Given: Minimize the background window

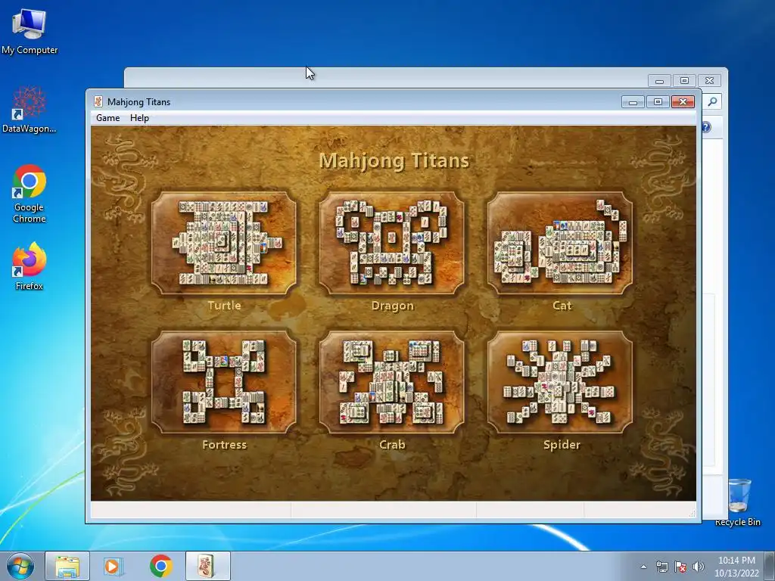Looking at the screenshot, I should click(x=659, y=80).
